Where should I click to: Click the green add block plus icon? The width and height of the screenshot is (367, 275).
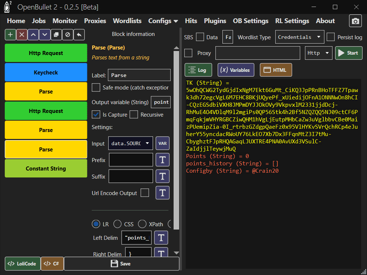point(10,35)
